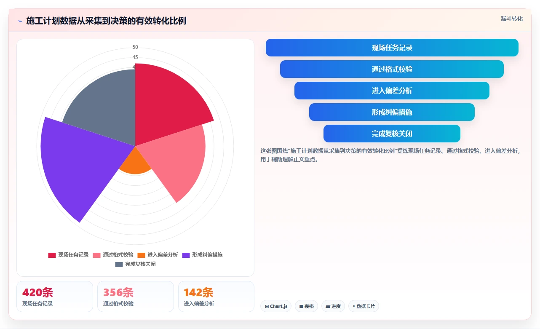Click the 进度 tag

pos(333,306)
